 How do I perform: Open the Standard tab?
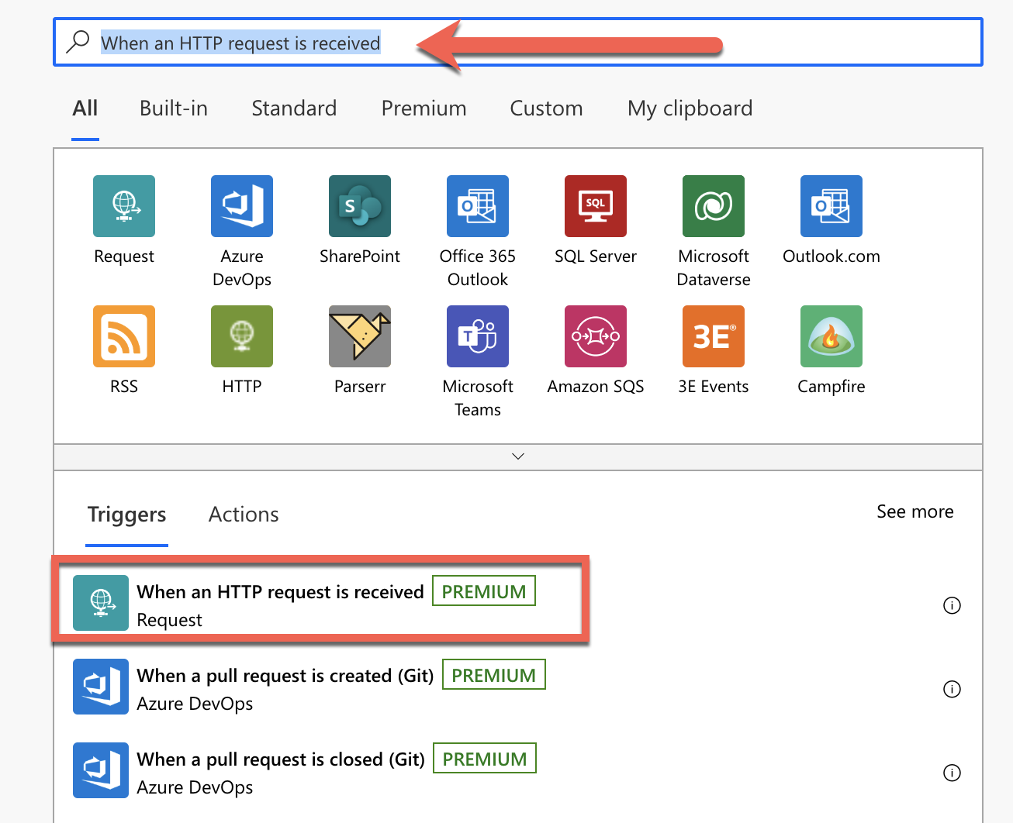pos(294,108)
